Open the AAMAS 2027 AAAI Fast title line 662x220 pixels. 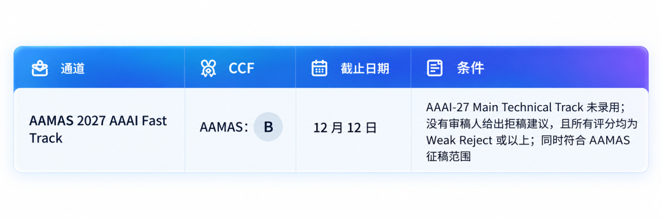point(98,121)
